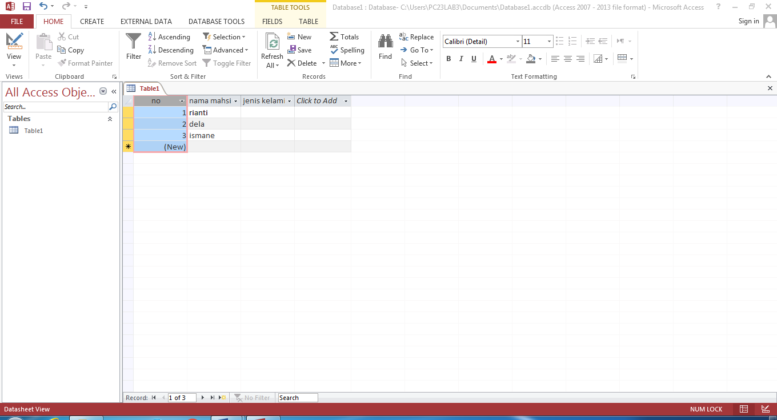The height and width of the screenshot is (420, 777).
Task: Open the TABLE tools tab
Action: click(x=309, y=21)
